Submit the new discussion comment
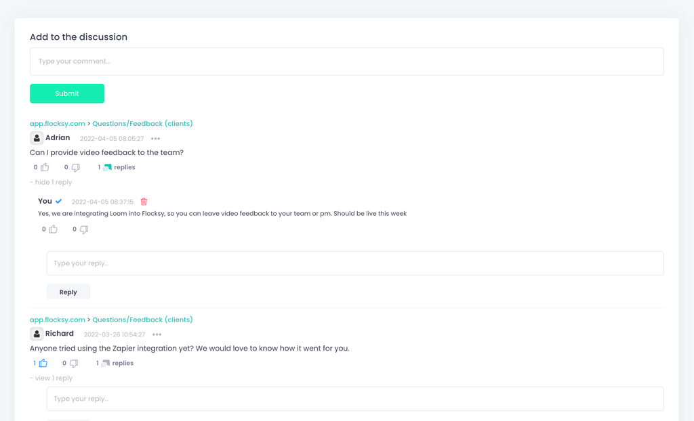The width and height of the screenshot is (694, 421). click(x=67, y=93)
